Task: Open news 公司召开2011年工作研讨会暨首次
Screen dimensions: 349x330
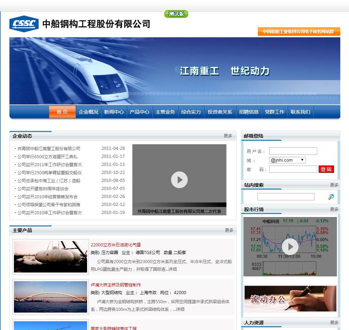Action: click(x=50, y=164)
